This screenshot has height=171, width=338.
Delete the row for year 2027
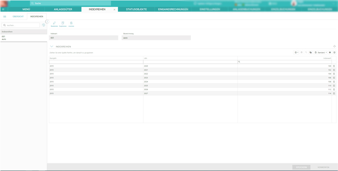[334, 93]
